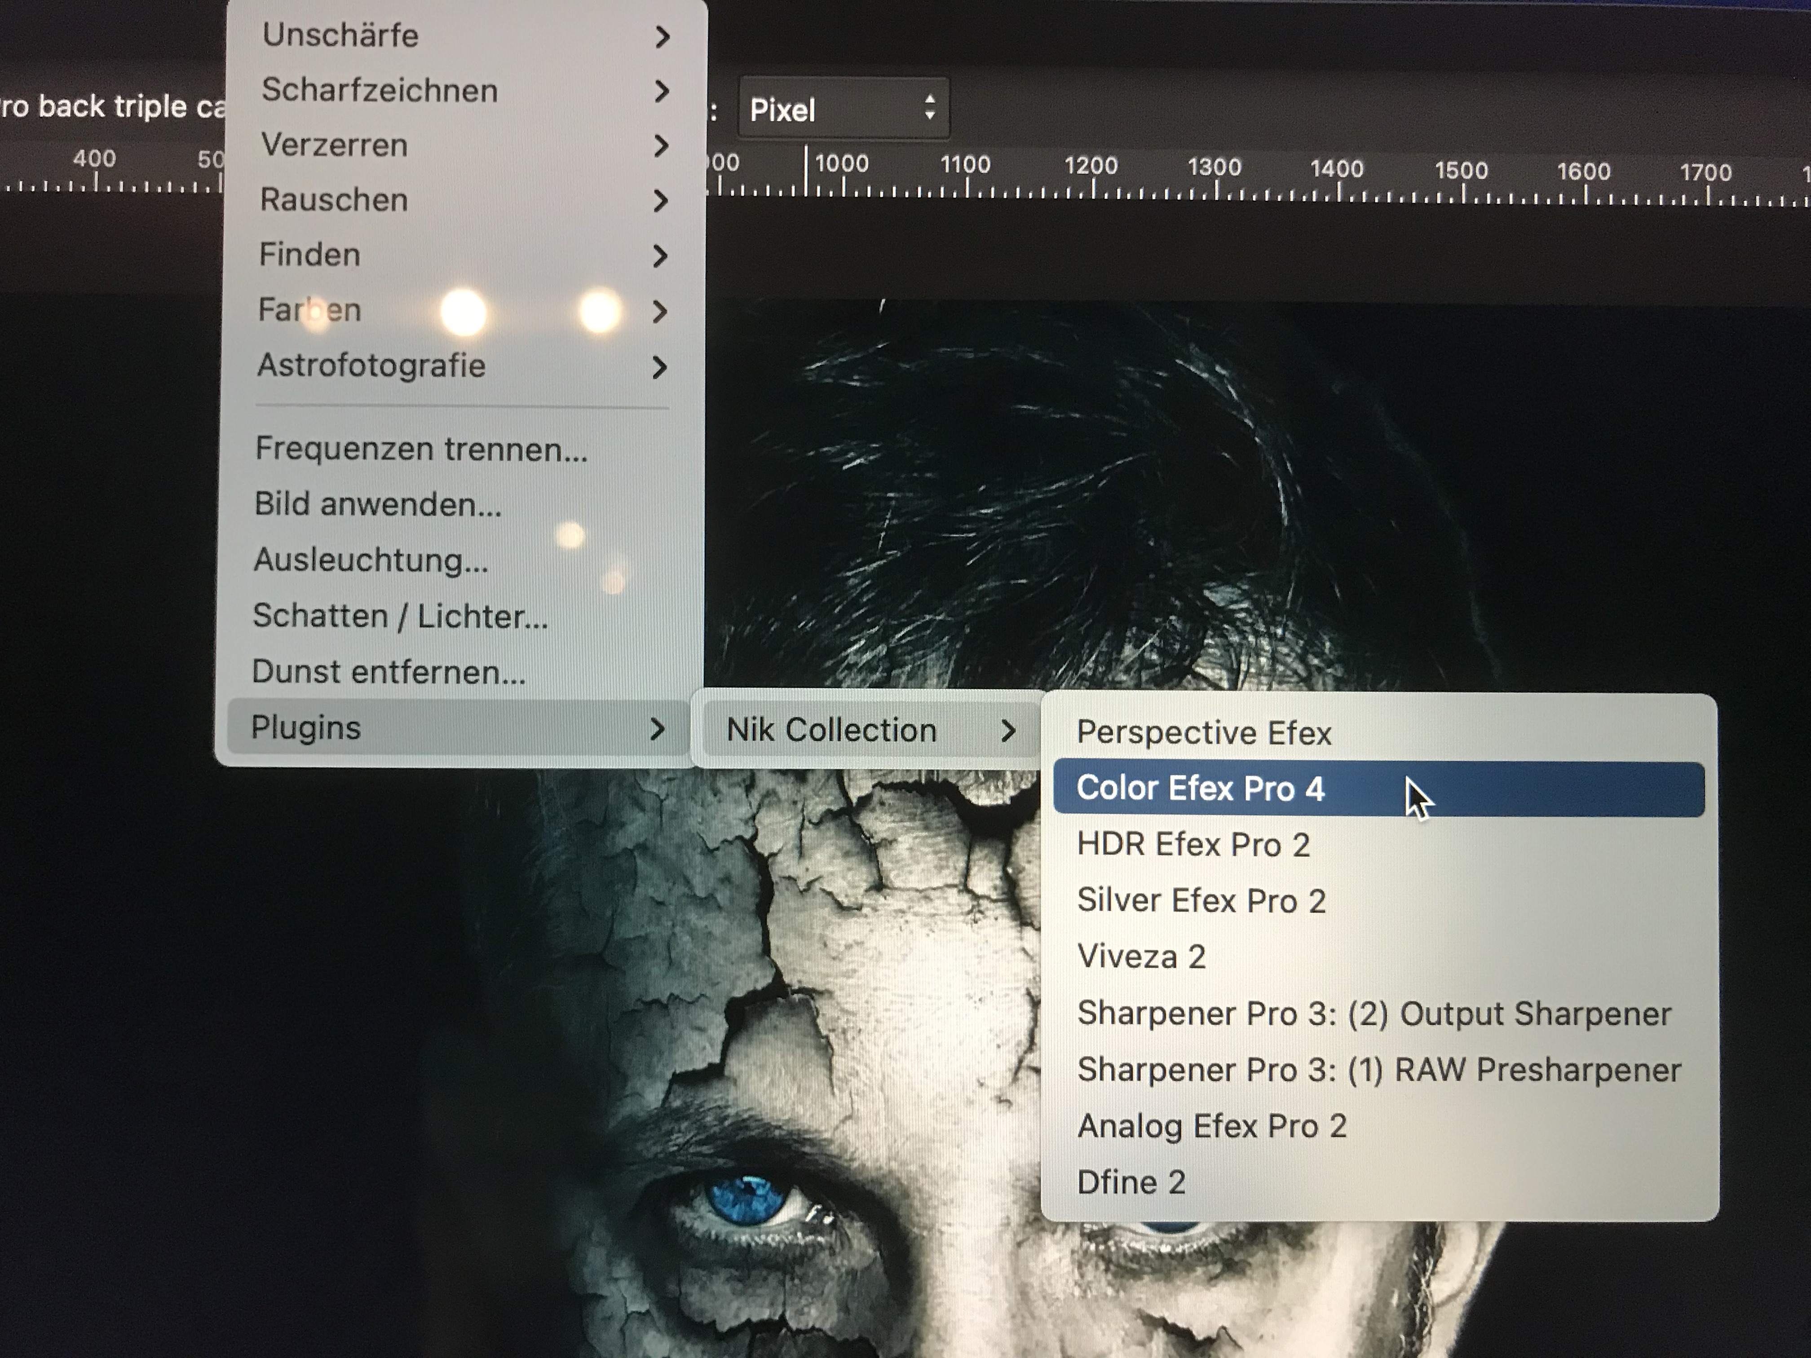Click the Rauschen submenu chevron
The height and width of the screenshot is (1358, 1811).
661,201
